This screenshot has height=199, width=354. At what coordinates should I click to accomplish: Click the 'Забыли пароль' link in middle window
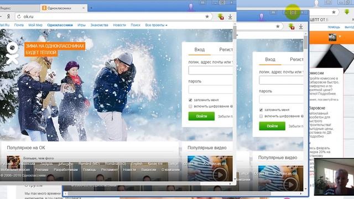296,126
